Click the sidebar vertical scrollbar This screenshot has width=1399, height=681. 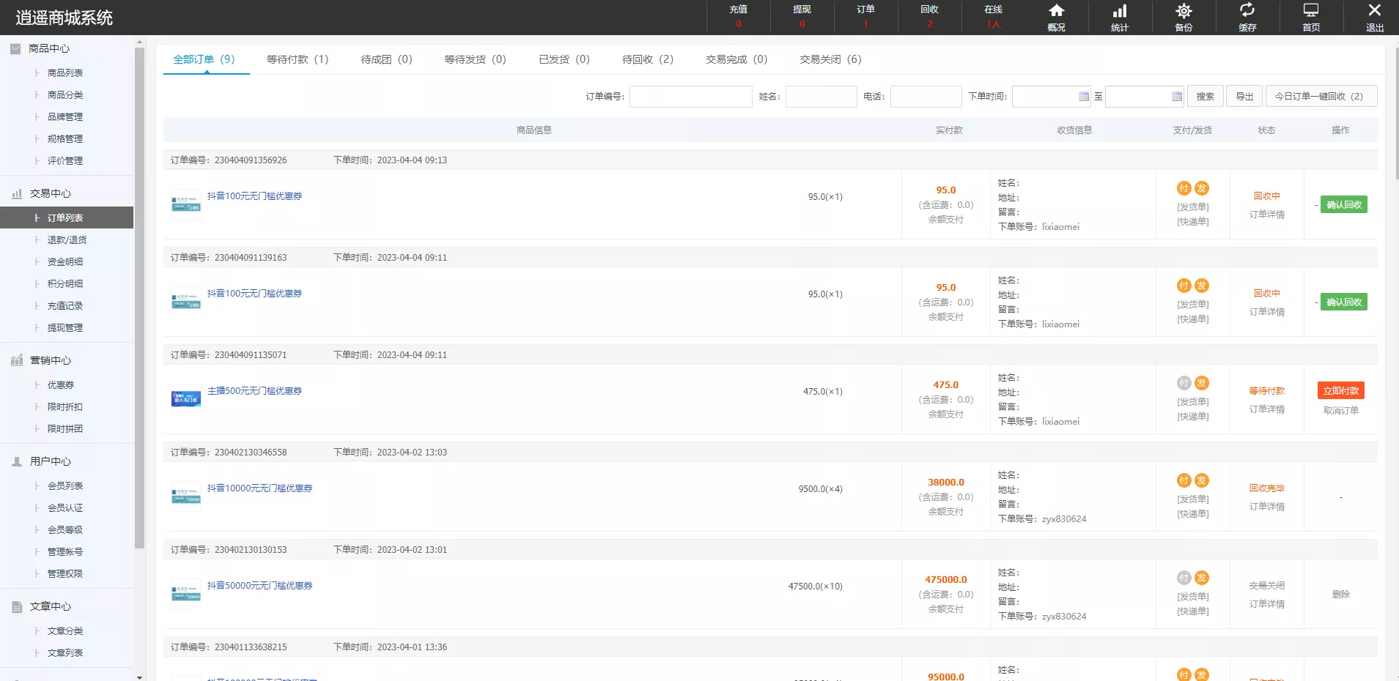pyautogui.click(x=139, y=293)
